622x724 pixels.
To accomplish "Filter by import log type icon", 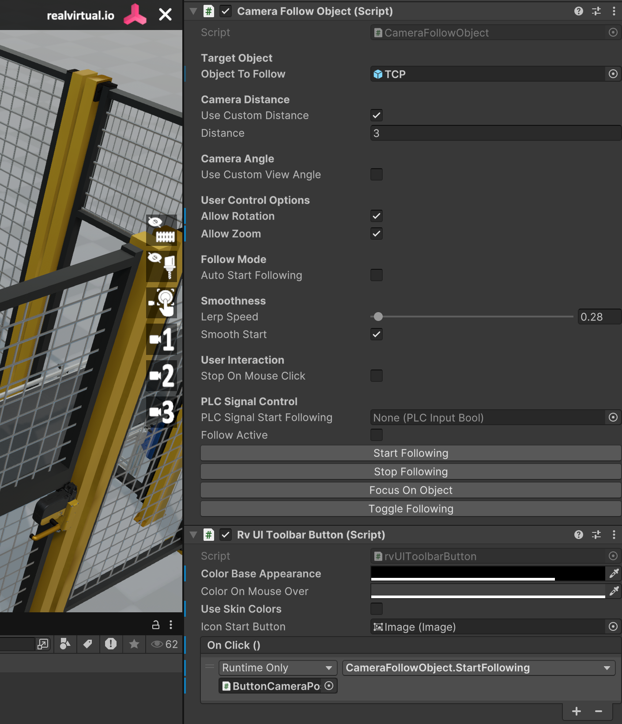I will coord(111,644).
